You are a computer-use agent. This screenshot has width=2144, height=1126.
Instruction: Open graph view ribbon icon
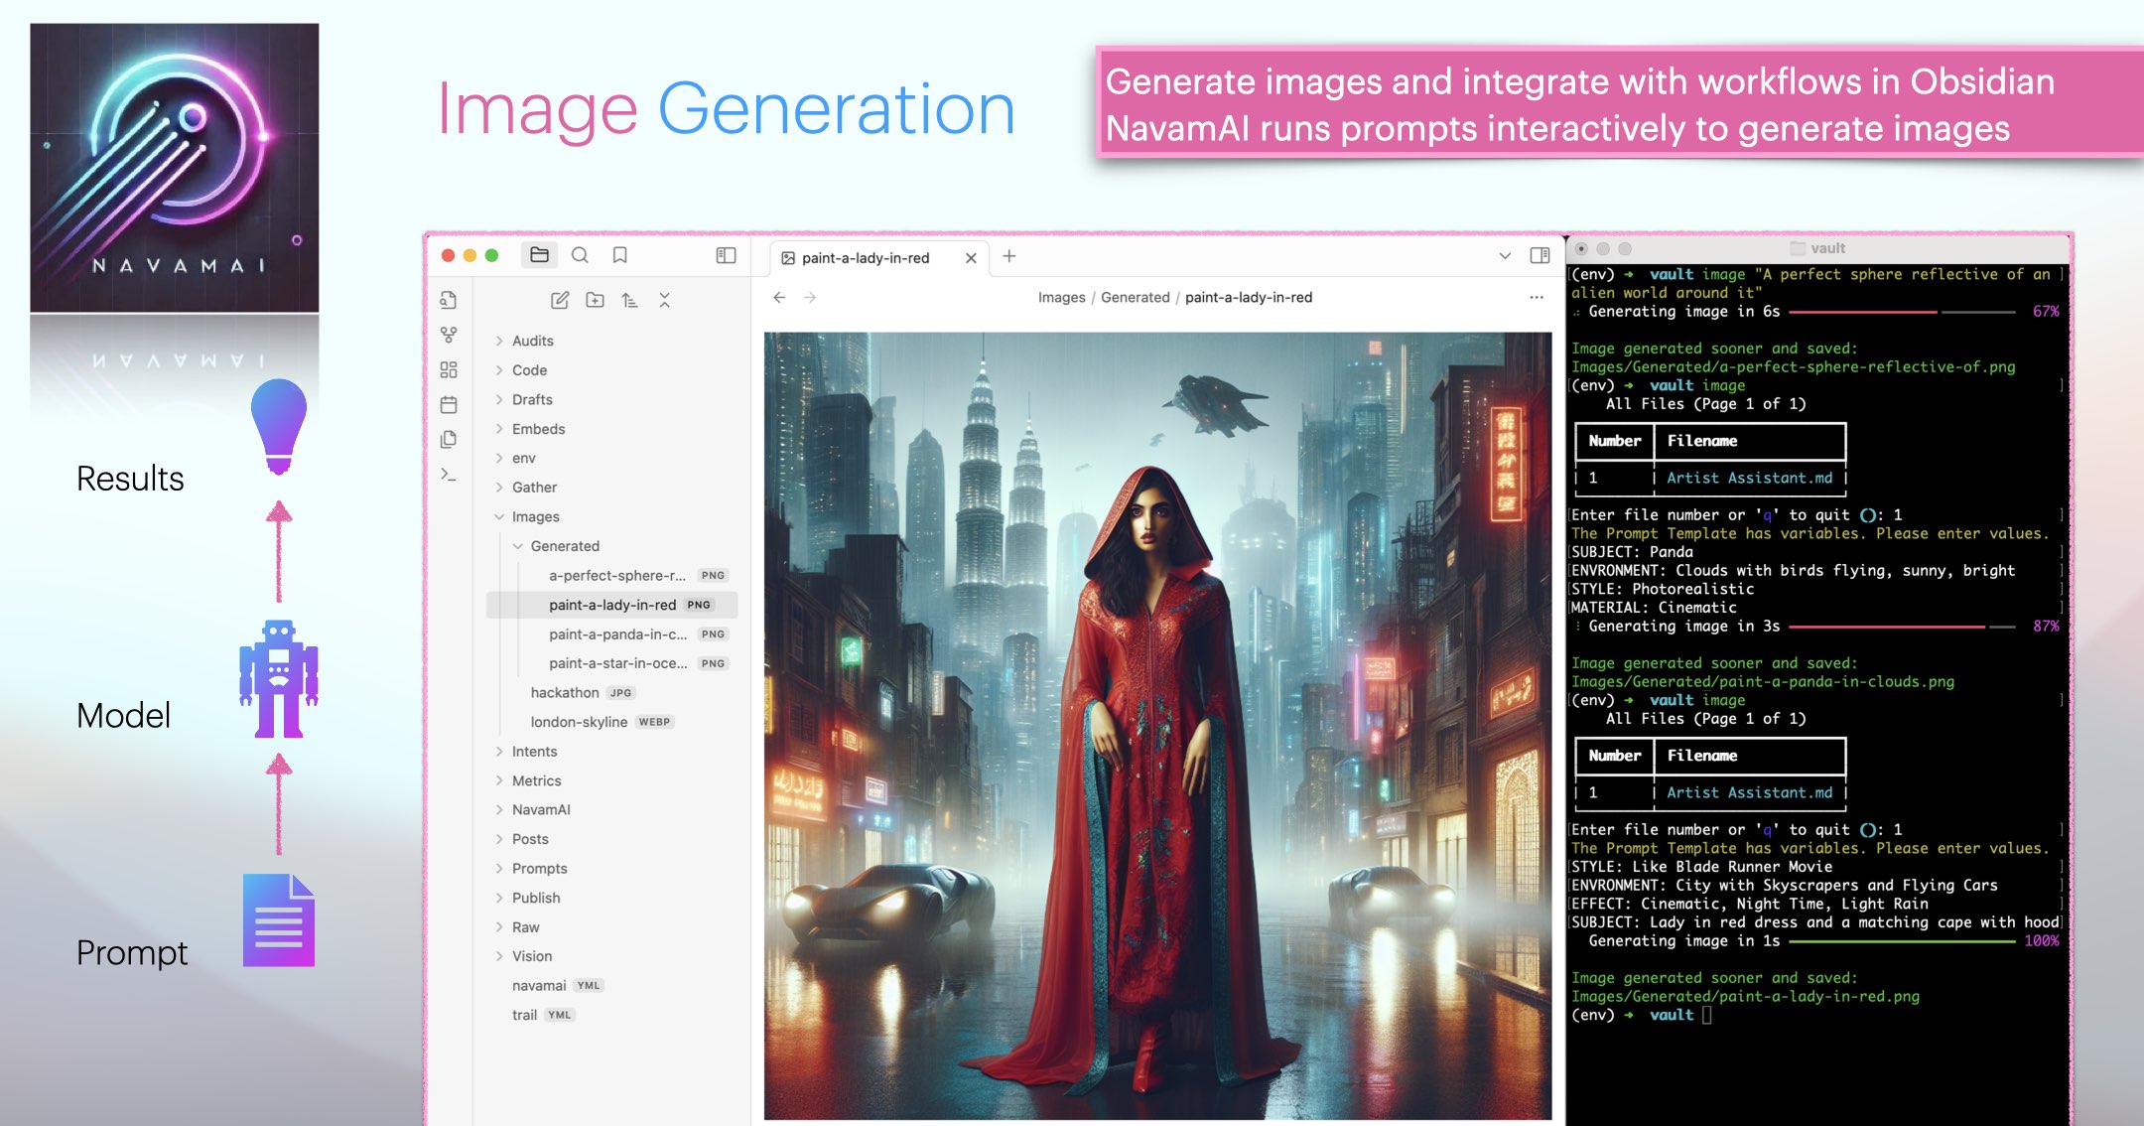point(449,335)
